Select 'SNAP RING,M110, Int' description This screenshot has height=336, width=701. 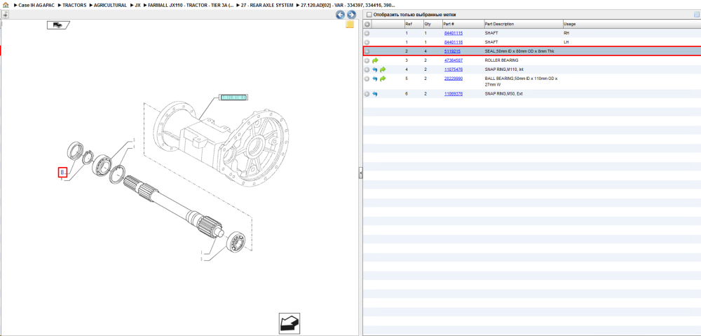[504, 69]
